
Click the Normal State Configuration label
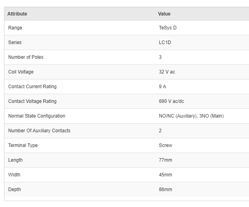[37, 116]
